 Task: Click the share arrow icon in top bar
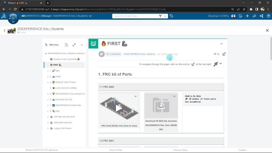(254, 16)
